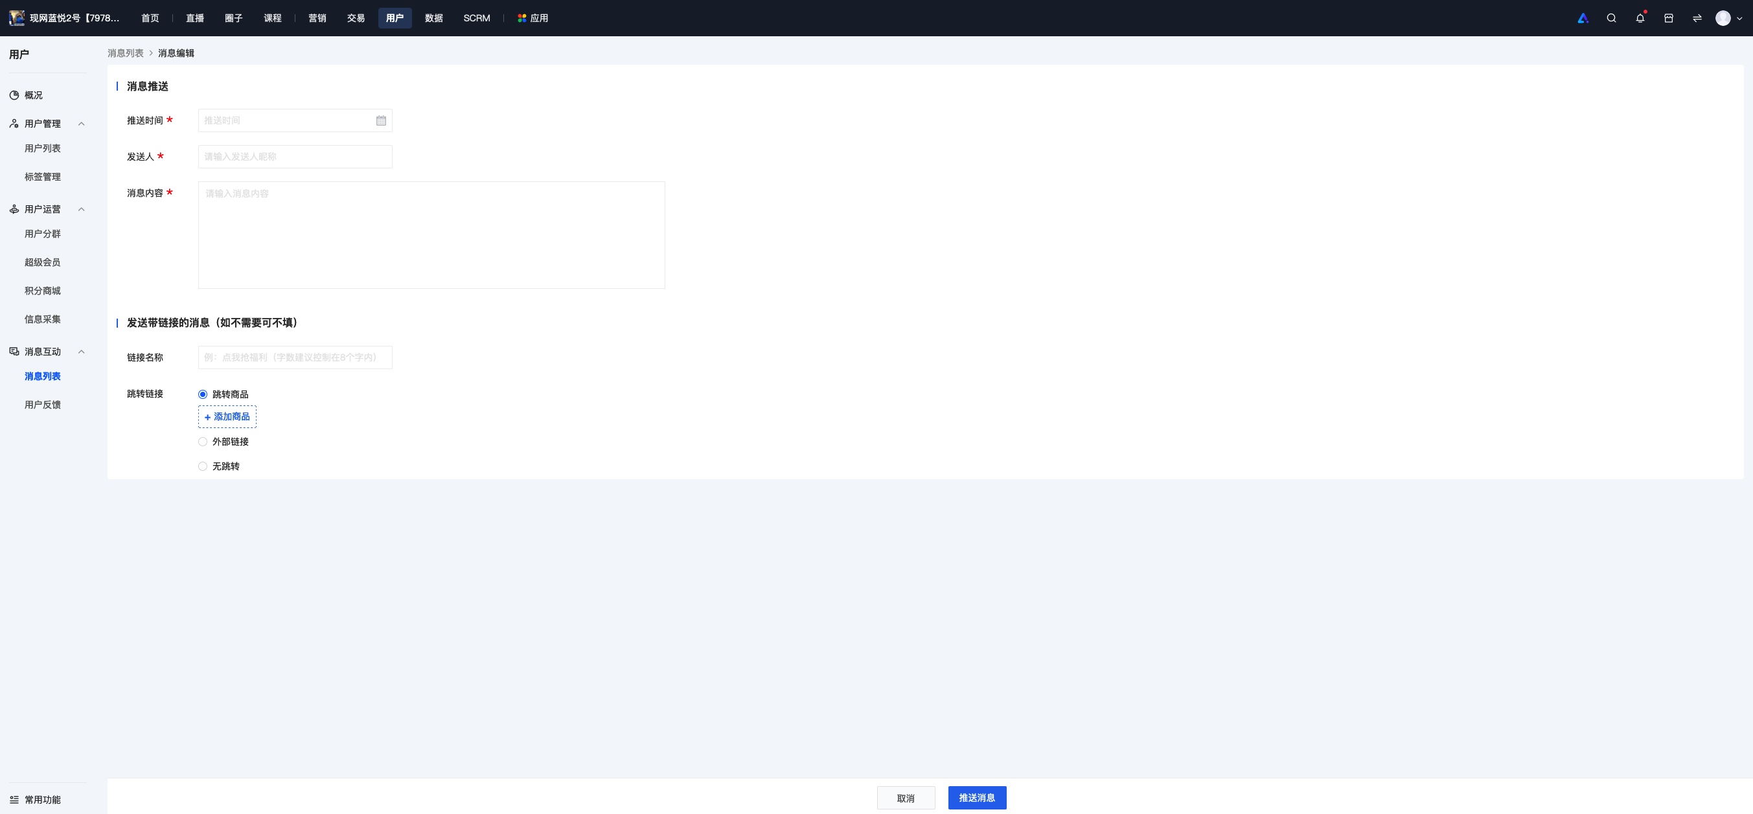Click the shop name 现网蓝悦2号 in header
The image size is (1753, 814).
click(75, 18)
